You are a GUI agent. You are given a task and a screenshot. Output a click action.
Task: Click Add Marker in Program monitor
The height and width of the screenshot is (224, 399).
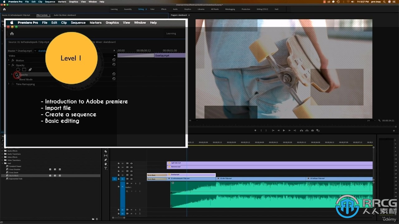tap(256, 130)
